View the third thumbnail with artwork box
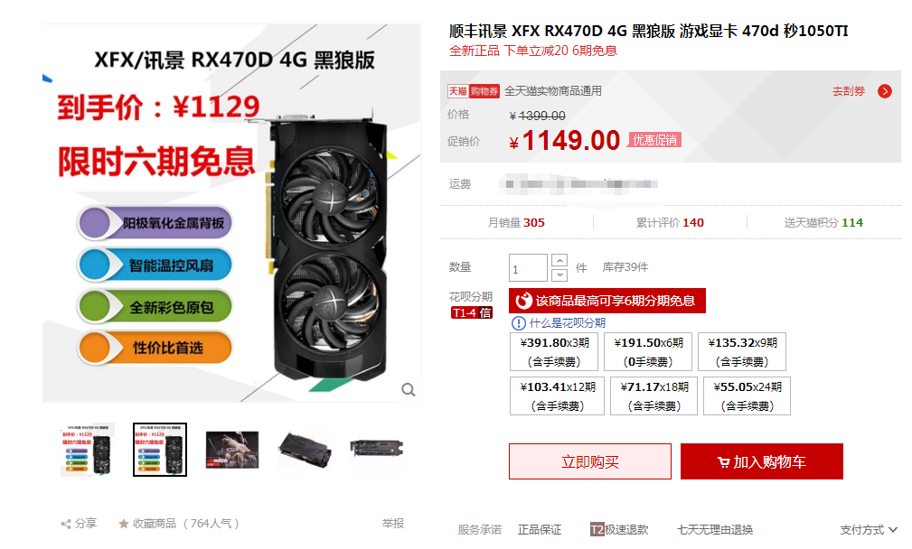 (x=232, y=450)
